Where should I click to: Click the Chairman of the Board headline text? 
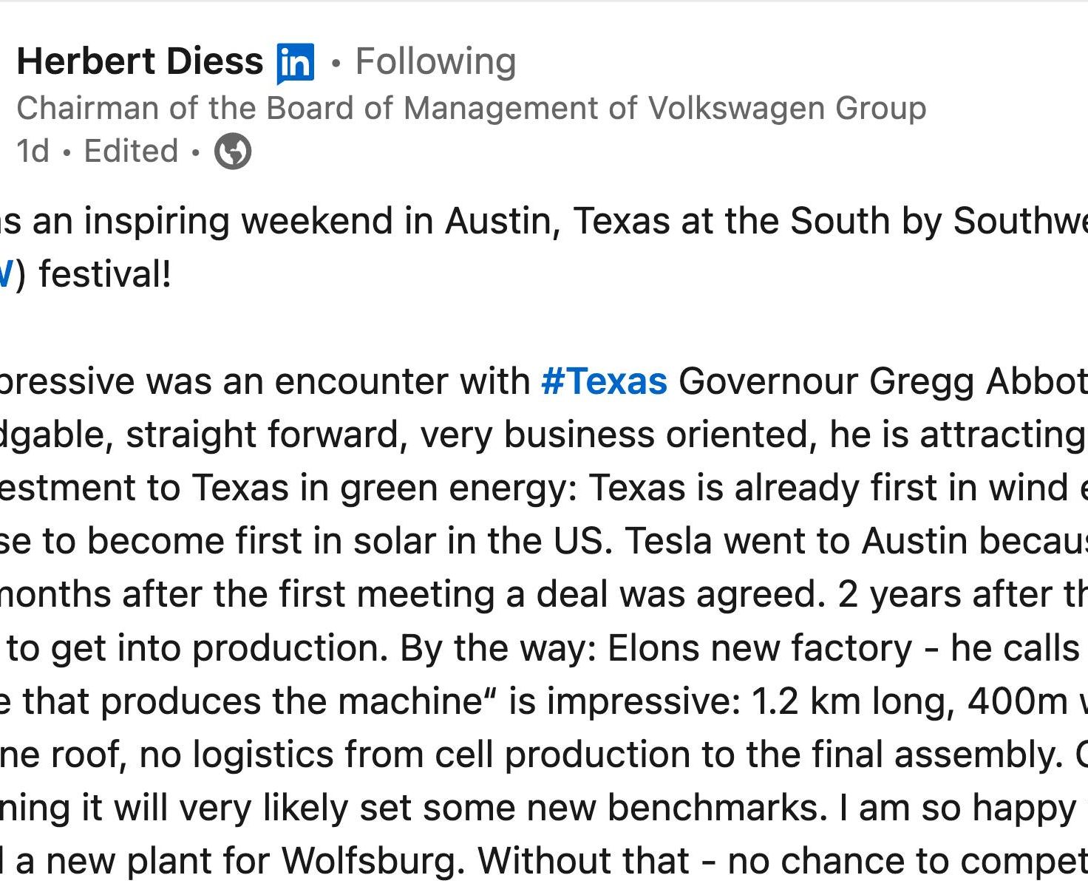[472, 108]
